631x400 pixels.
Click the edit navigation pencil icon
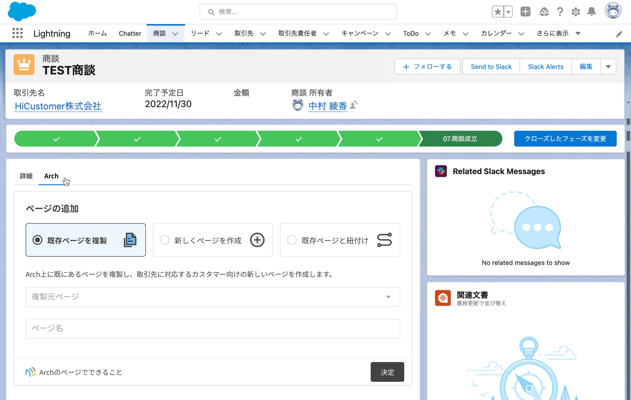pyautogui.click(x=619, y=34)
